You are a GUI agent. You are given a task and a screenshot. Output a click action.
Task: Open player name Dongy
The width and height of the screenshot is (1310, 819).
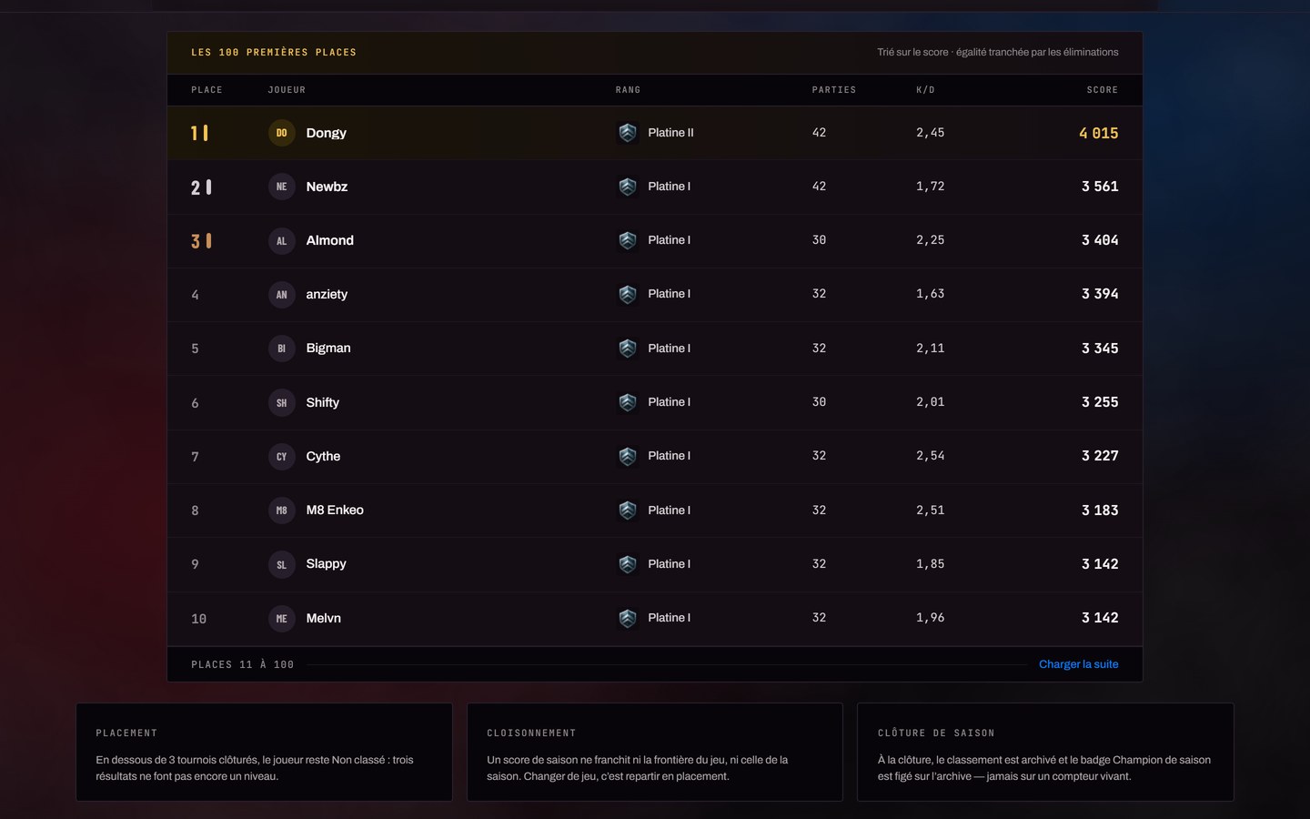pos(327,133)
